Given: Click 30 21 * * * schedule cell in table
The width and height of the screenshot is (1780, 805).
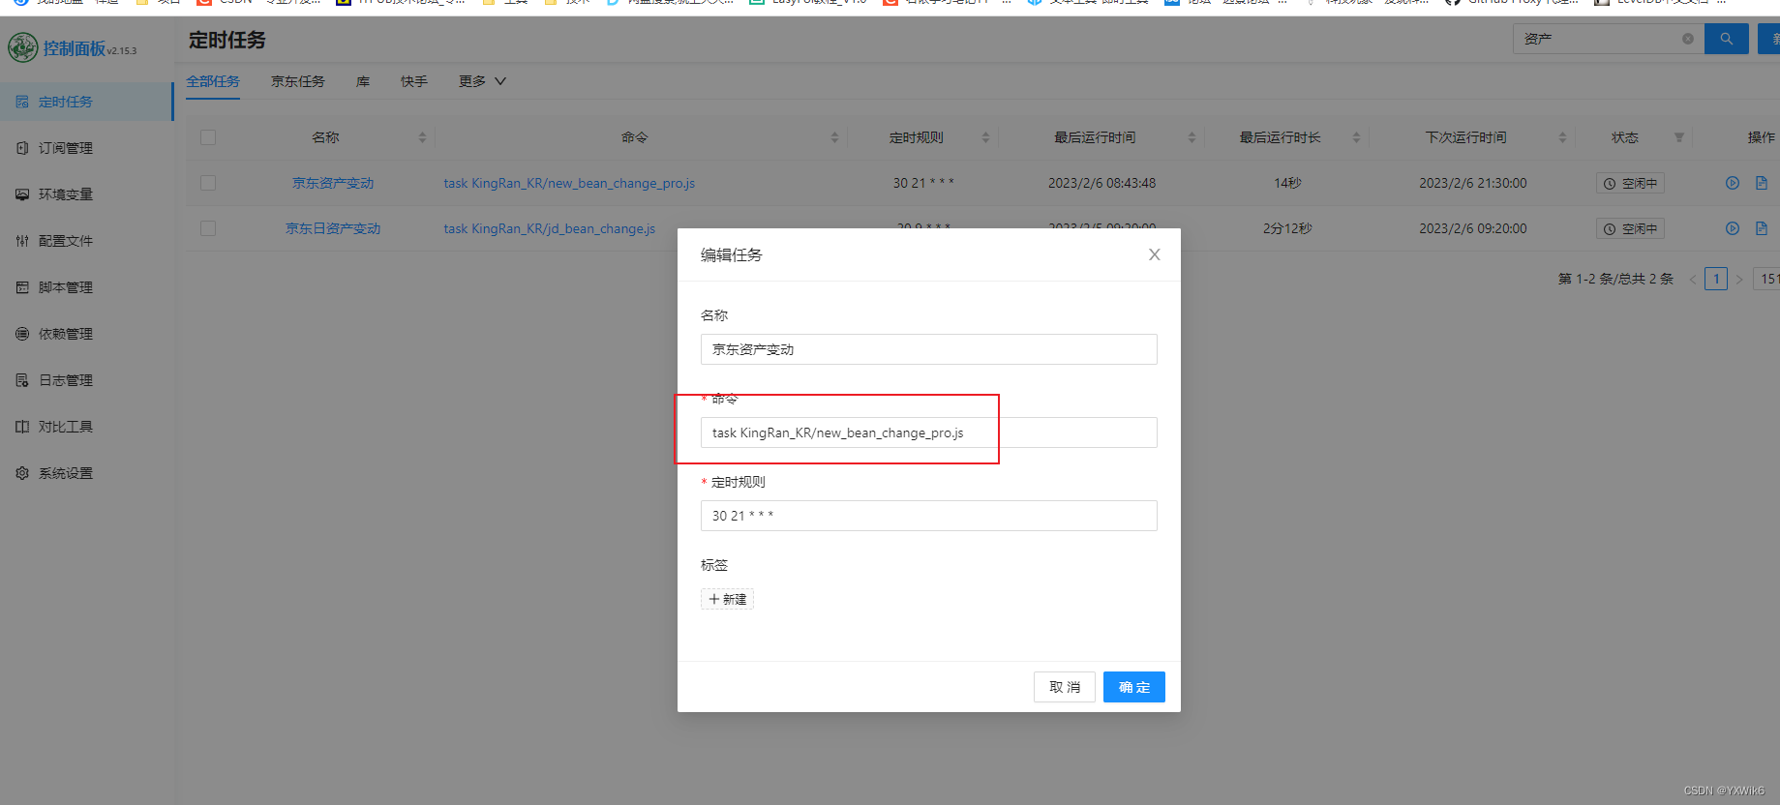Looking at the screenshot, I should point(923,183).
